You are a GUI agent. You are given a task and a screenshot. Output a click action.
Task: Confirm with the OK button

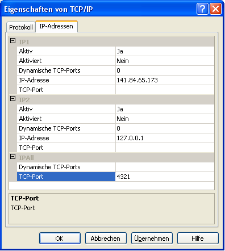pyautogui.click(x=60, y=239)
